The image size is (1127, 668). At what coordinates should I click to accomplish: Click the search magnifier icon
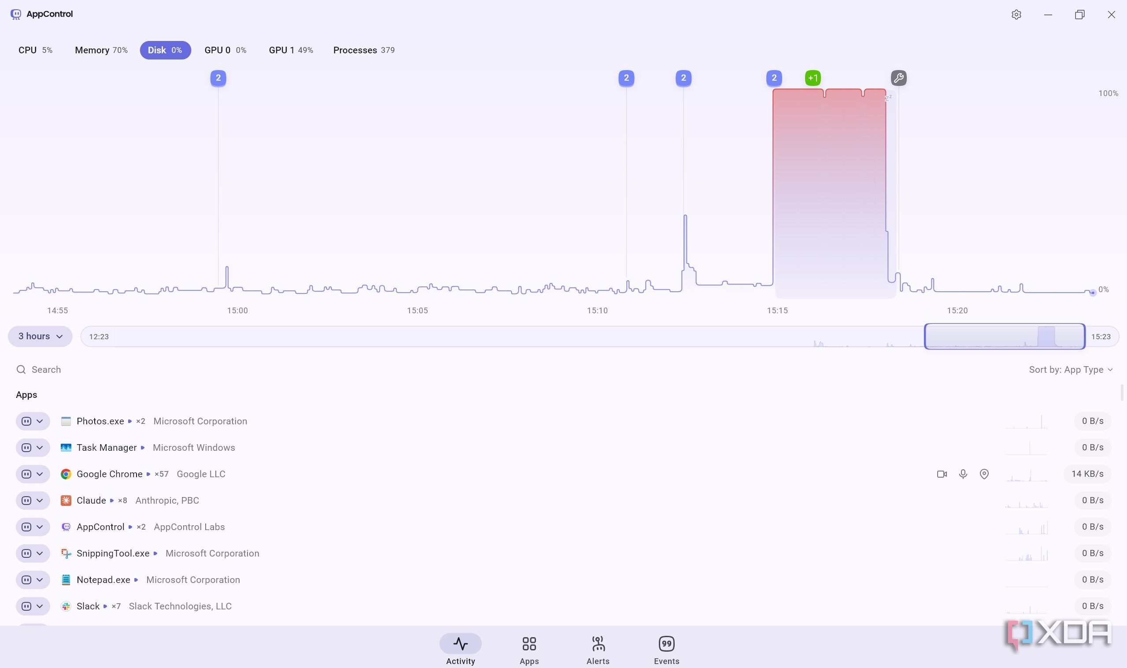[21, 370]
